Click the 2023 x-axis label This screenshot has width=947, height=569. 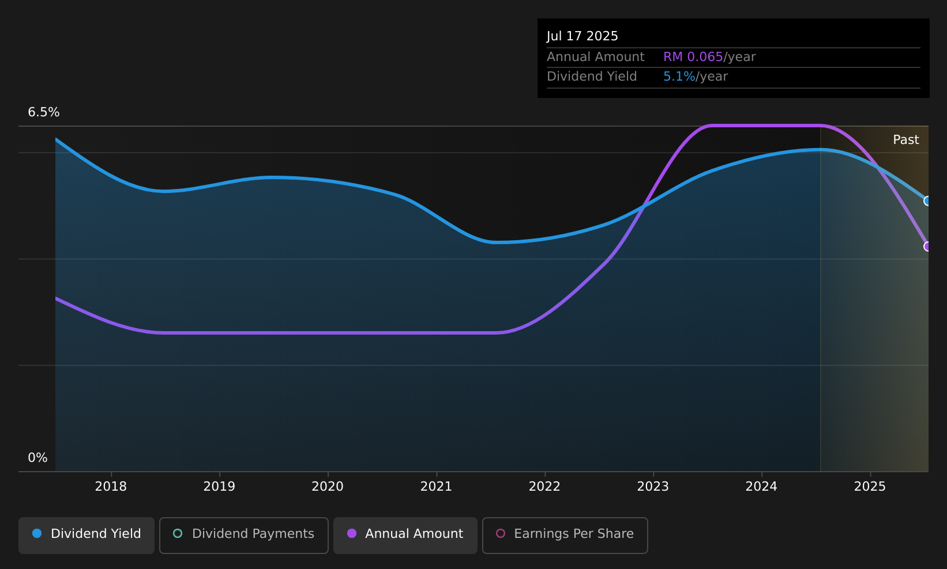pyautogui.click(x=653, y=487)
